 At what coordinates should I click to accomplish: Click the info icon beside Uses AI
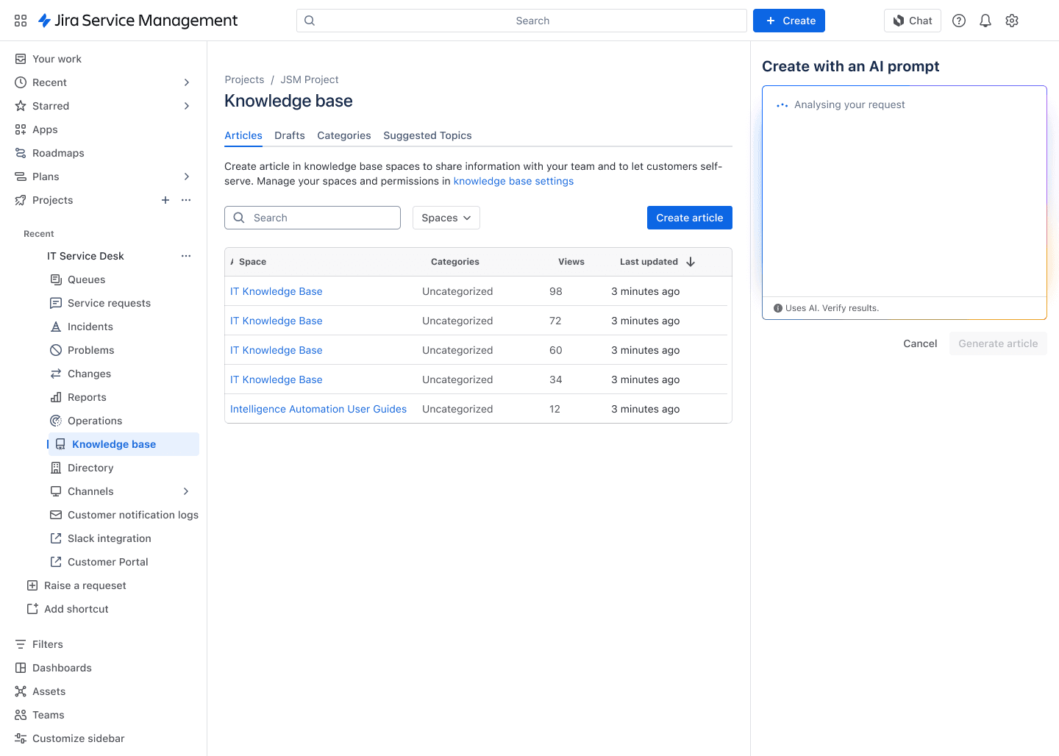click(778, 308)
